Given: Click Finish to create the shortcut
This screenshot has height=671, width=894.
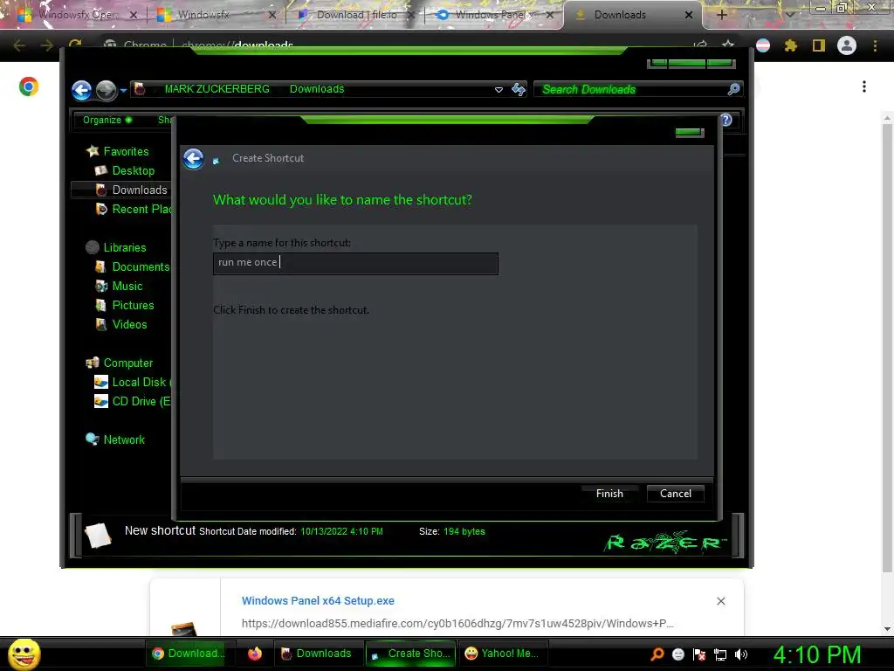Looking at the screenshot, I should pos(609,494).
